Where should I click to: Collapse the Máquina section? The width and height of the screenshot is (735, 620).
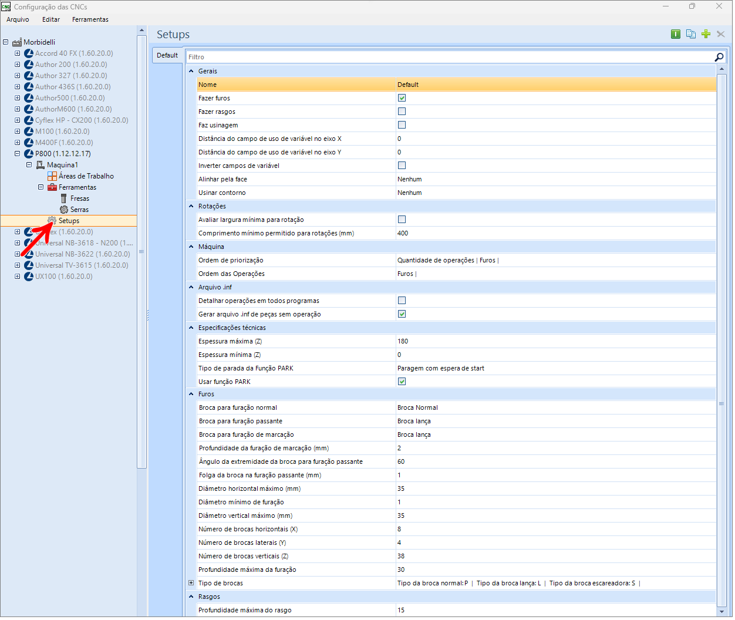point(191,247)
